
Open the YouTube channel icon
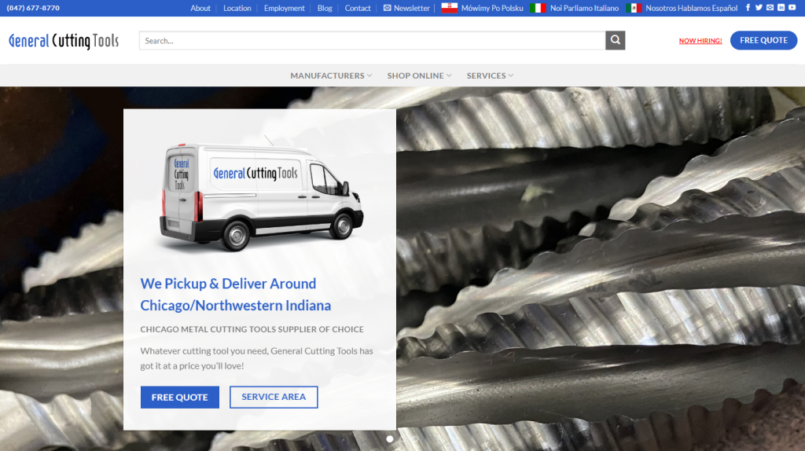792,8
